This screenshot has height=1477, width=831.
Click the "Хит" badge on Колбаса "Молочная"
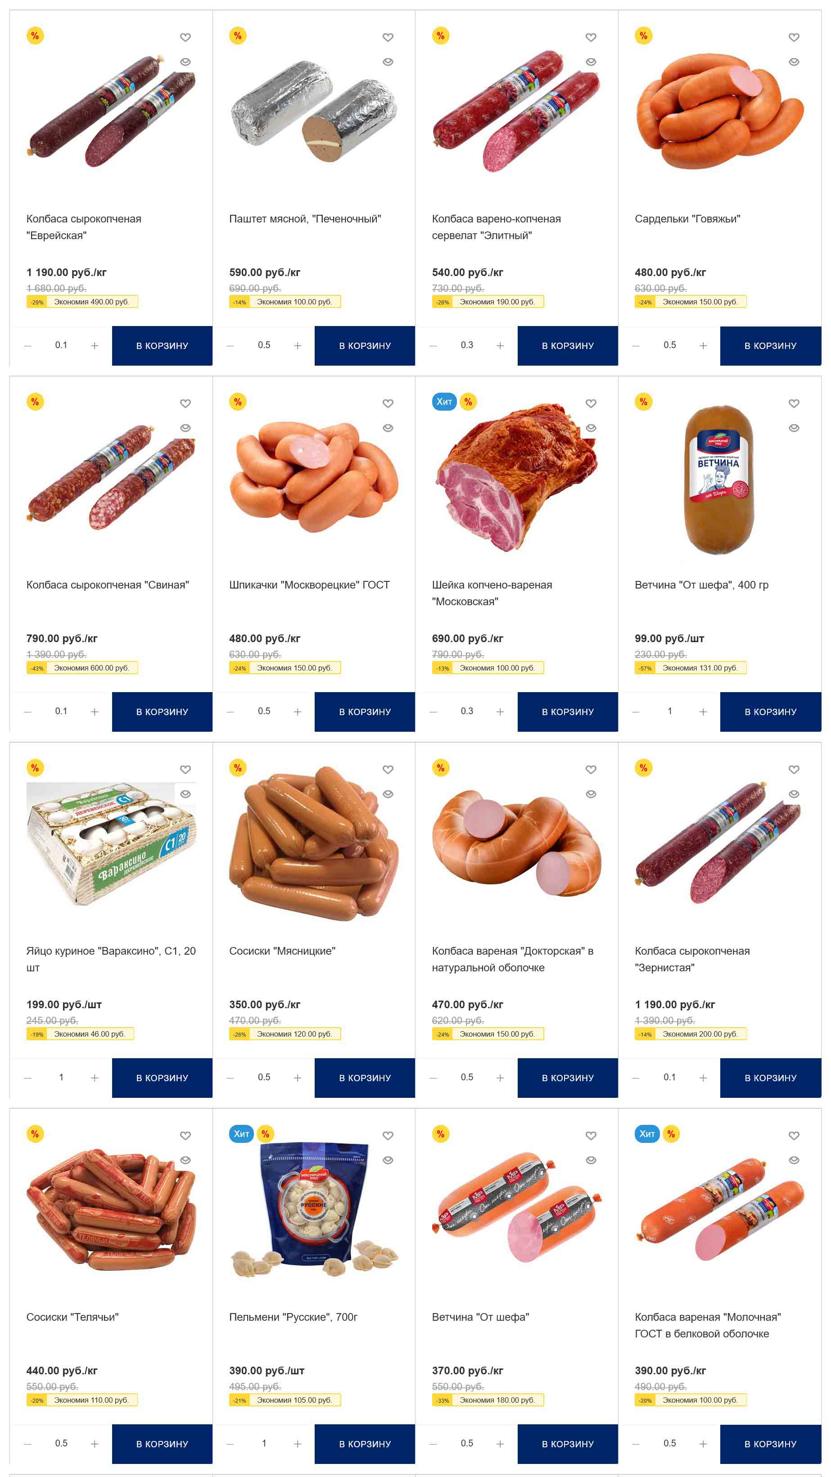coord(647,1133)
